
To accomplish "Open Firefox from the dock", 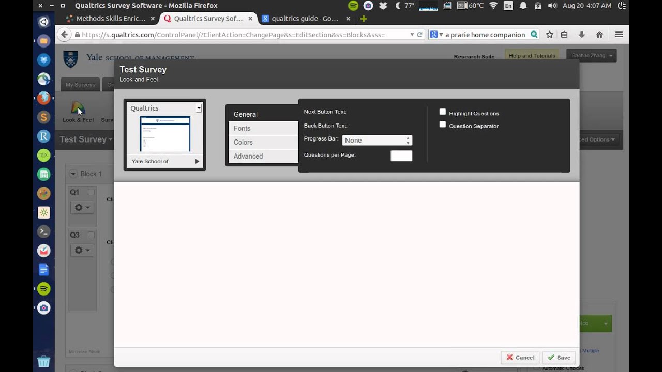I will tap(44, 98).
